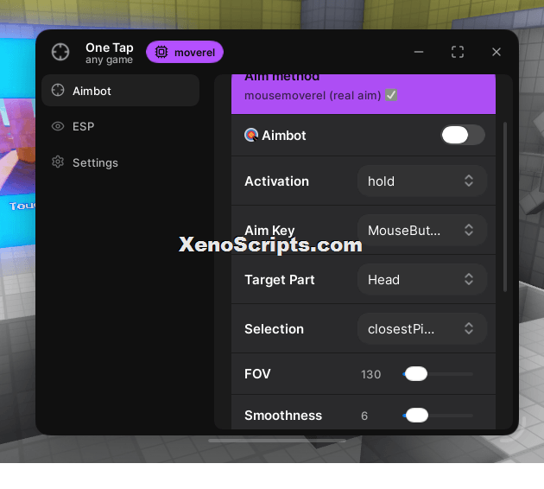Viewport: 544px width, 489px height.
Task: Toggle the Aimbot switch
Action: [463, 135]
